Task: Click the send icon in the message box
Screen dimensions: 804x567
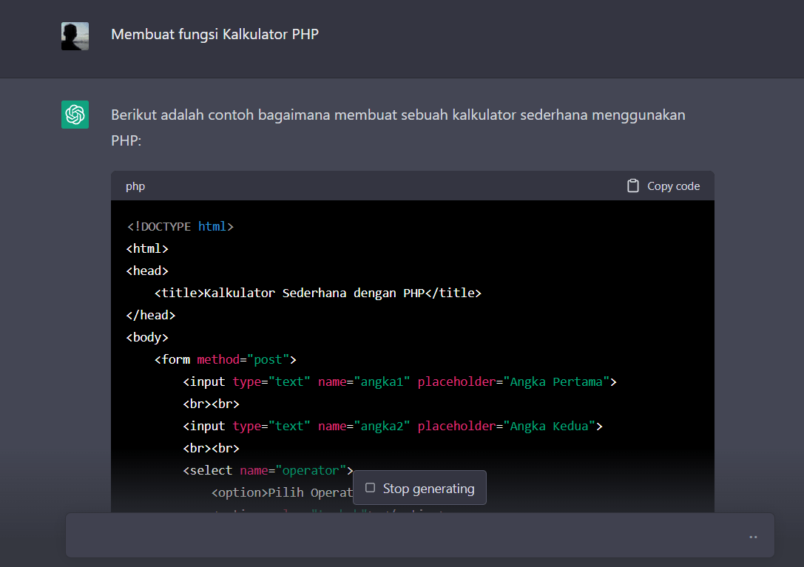Action: click(x=753, y=536)
